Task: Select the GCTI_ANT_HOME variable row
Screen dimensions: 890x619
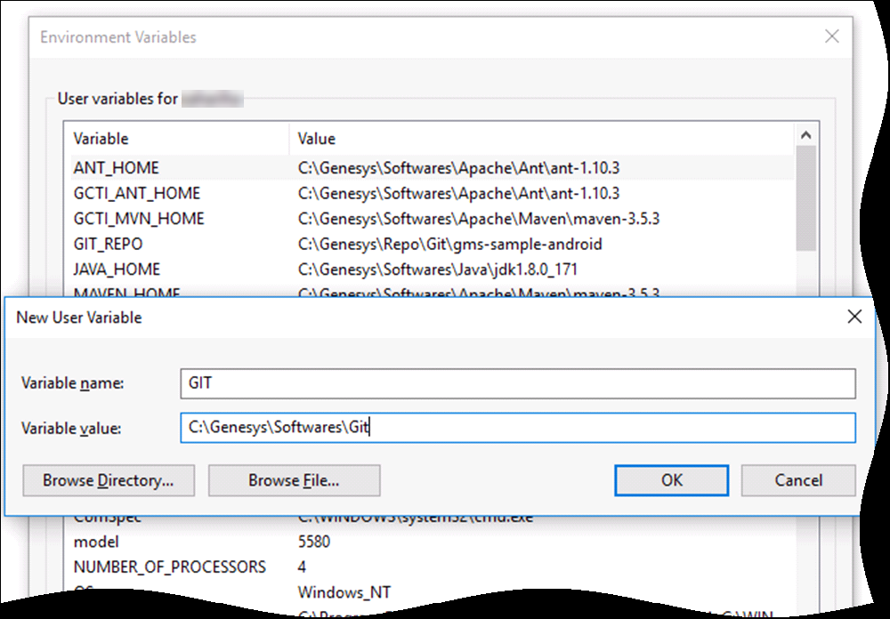Action: click(x=137, y=193)
